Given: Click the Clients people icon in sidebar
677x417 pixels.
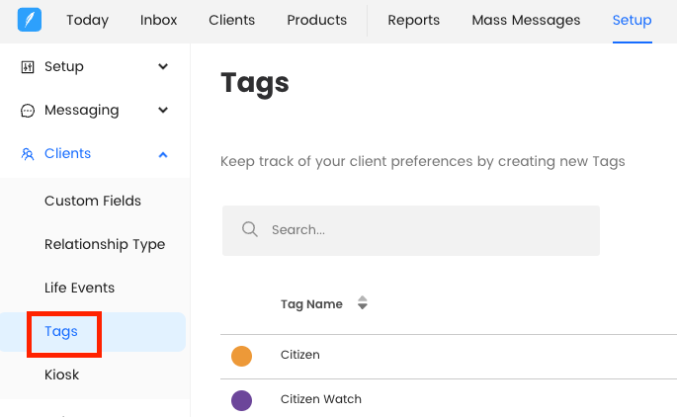Looking at the screenshot, I should (x=28, y=154).
